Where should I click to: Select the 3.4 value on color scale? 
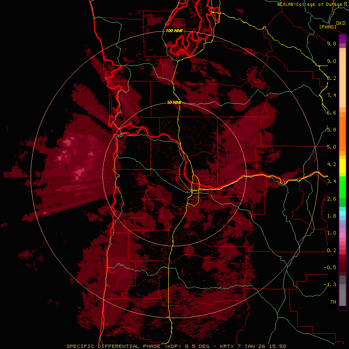[x=332, y=181]
